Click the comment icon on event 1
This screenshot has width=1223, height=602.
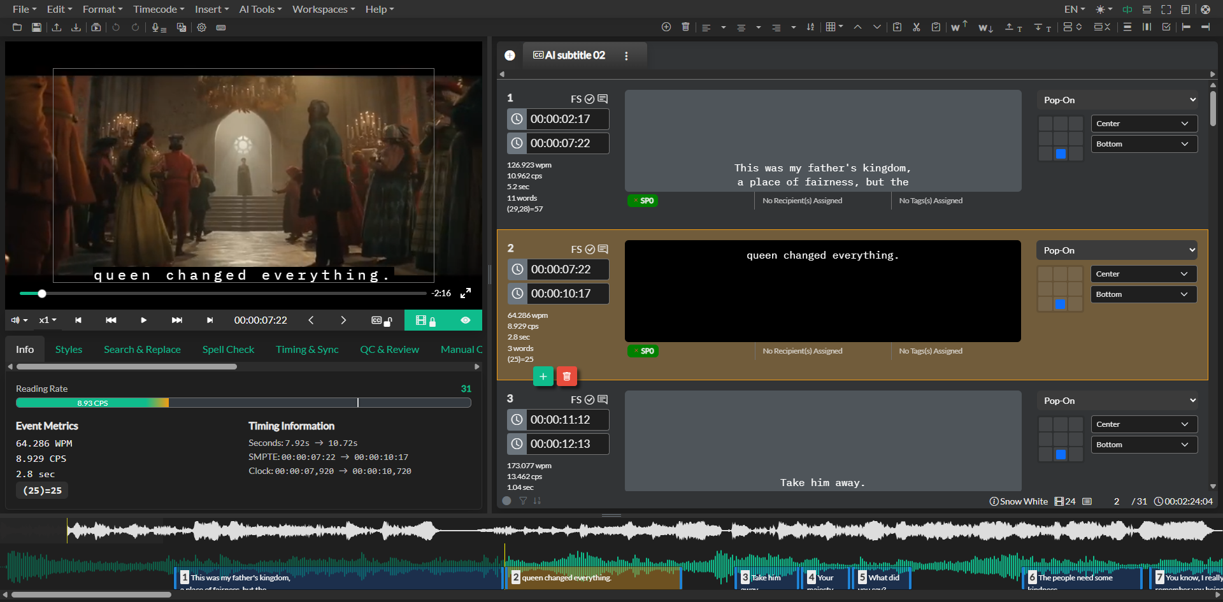click(x=603, y=99)
